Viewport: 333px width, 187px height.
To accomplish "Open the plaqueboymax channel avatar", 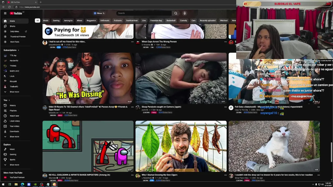I will (45, 43).
